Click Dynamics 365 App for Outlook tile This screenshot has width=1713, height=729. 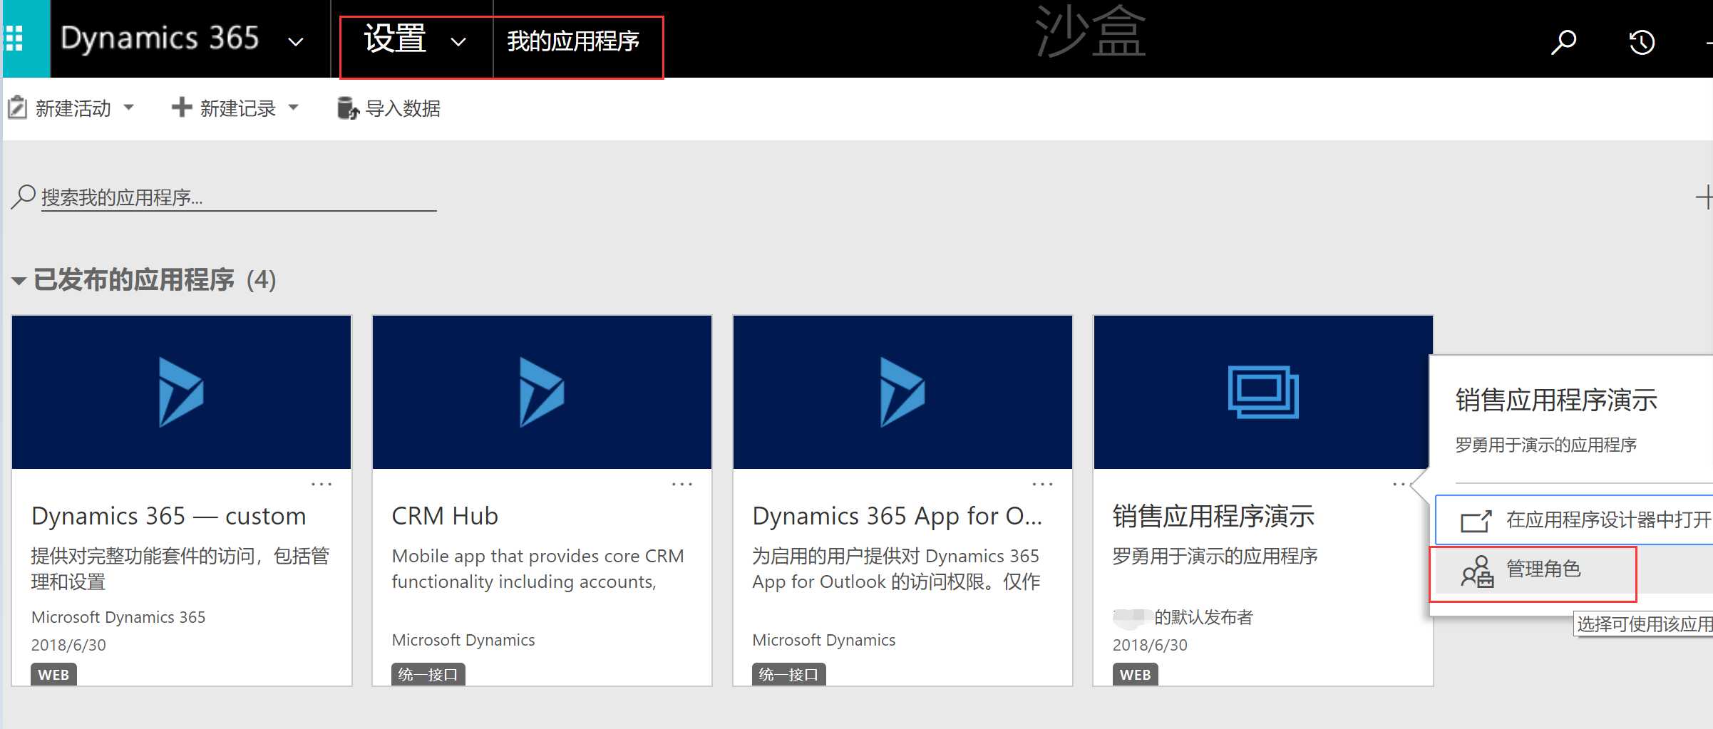point(902,392)
